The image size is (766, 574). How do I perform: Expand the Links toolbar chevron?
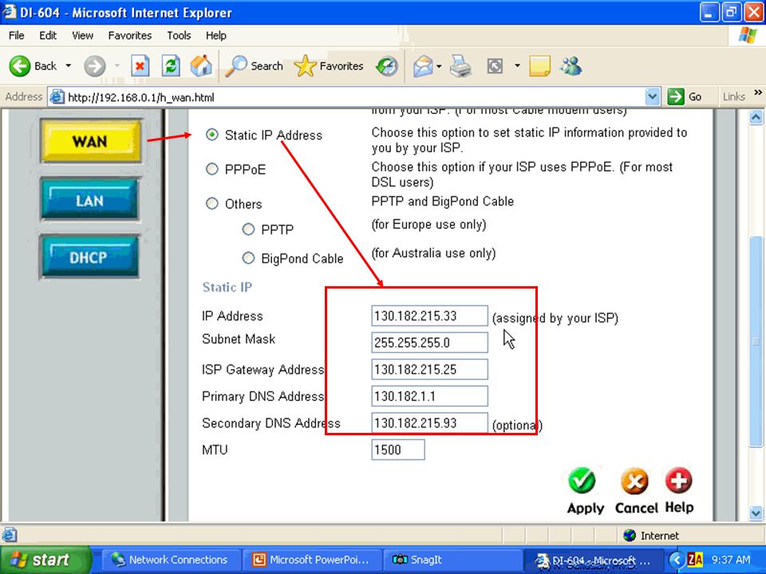point(758,92)
